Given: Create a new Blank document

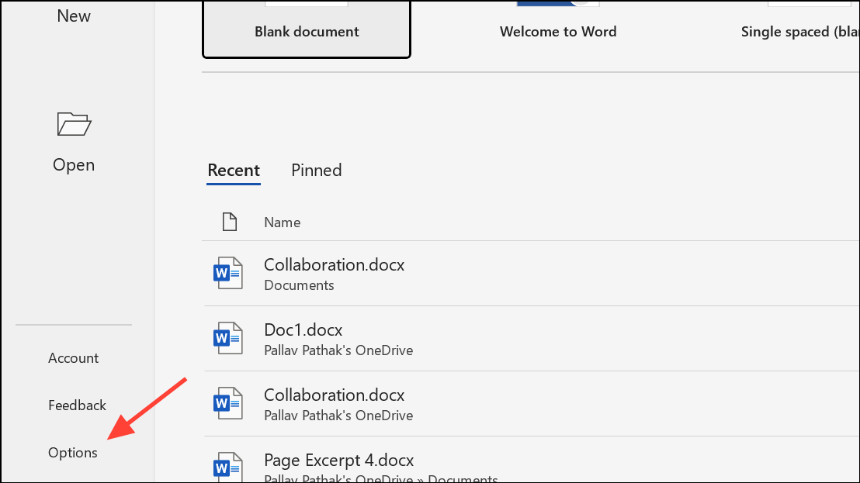Looking at the screenshot, I should pyautogui.click(x=306, y=31).
